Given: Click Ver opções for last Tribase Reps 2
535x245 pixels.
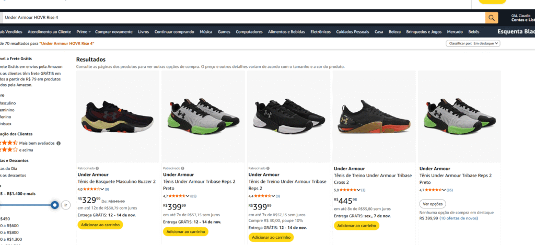Looking at the screenshot, I should 432,204.
